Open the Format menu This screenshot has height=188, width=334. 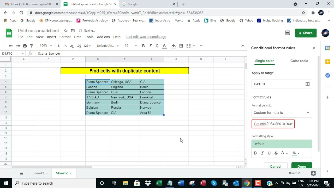point(65,37)
